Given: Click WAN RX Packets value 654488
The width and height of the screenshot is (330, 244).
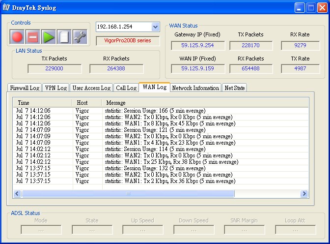Looking at the screenshot, I should 250,68.
